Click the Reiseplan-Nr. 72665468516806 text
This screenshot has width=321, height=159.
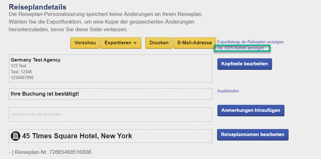(53, 152)
